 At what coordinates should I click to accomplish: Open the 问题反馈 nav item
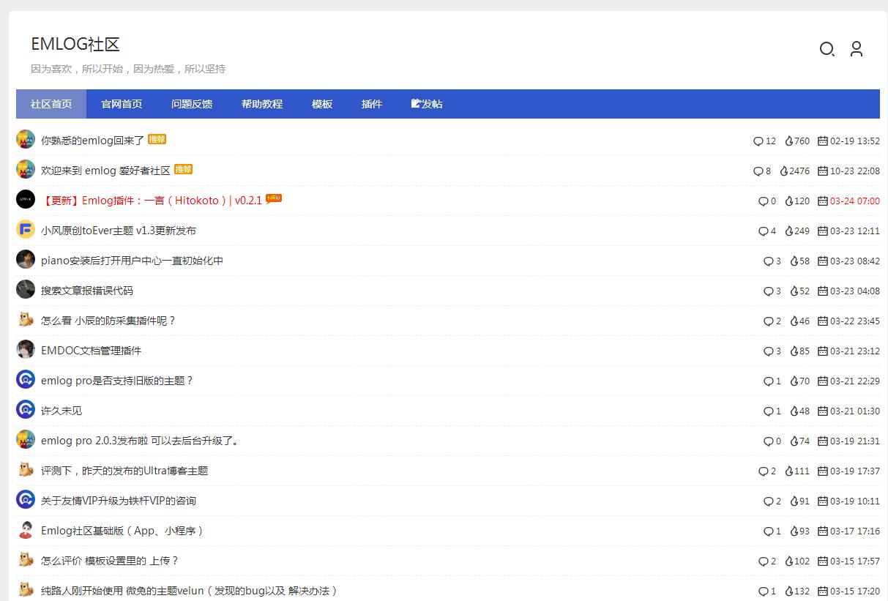192,104
